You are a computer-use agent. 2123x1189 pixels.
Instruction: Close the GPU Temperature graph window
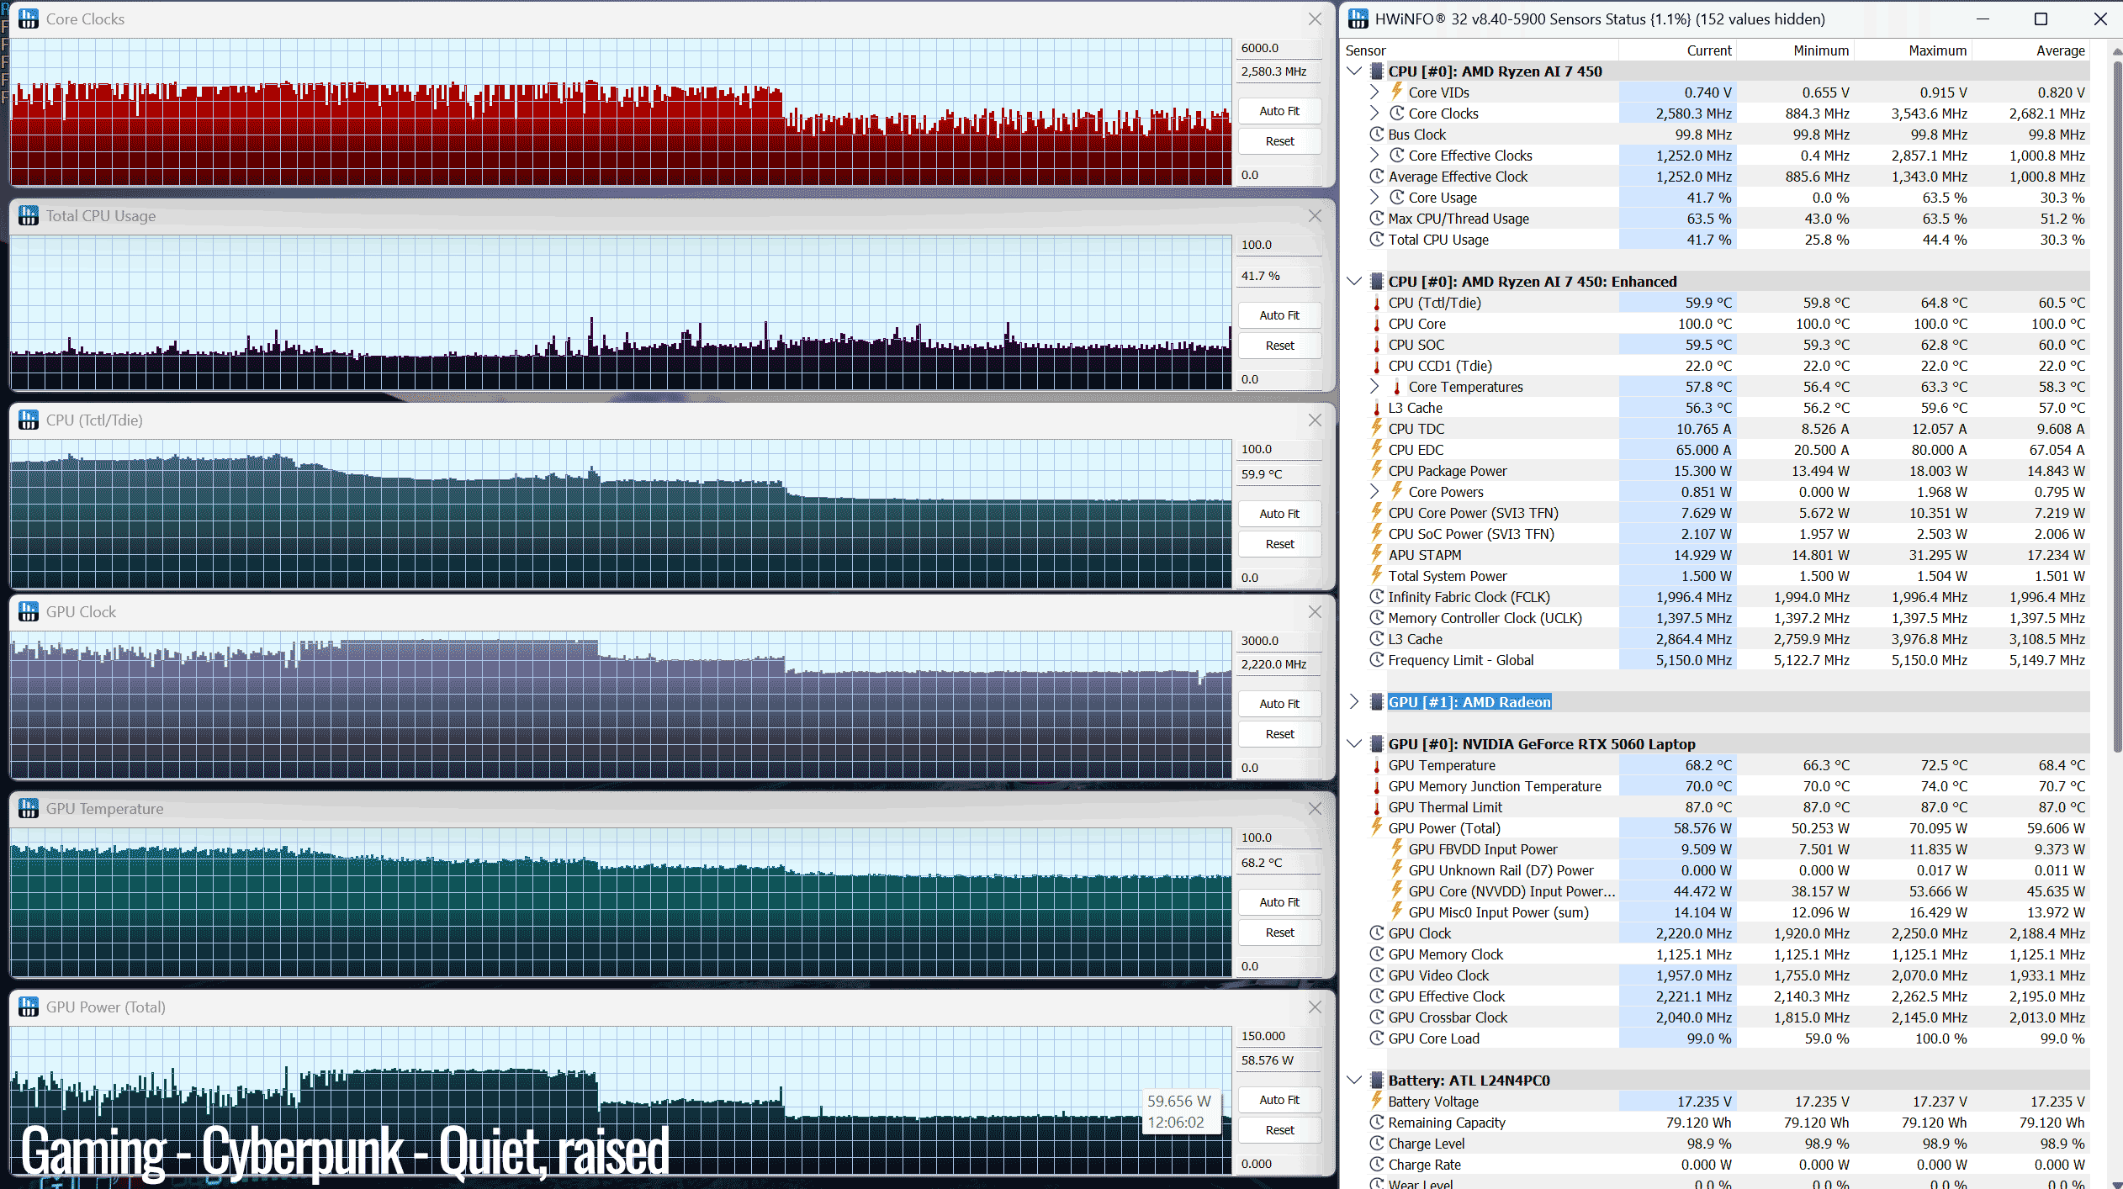pyautogui.click(x=1315, y=808)
